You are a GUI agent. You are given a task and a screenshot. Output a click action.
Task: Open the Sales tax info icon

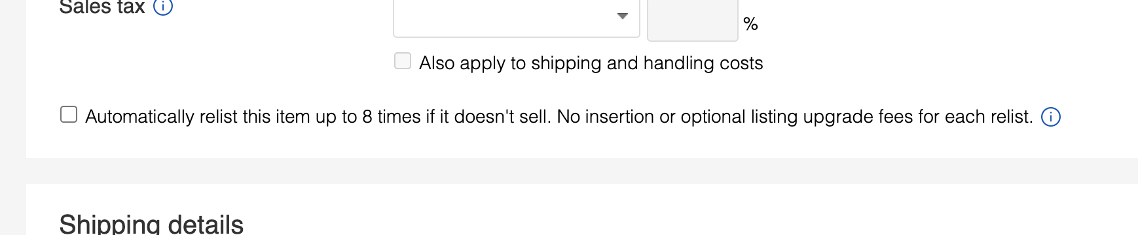[x=162, y=7]
